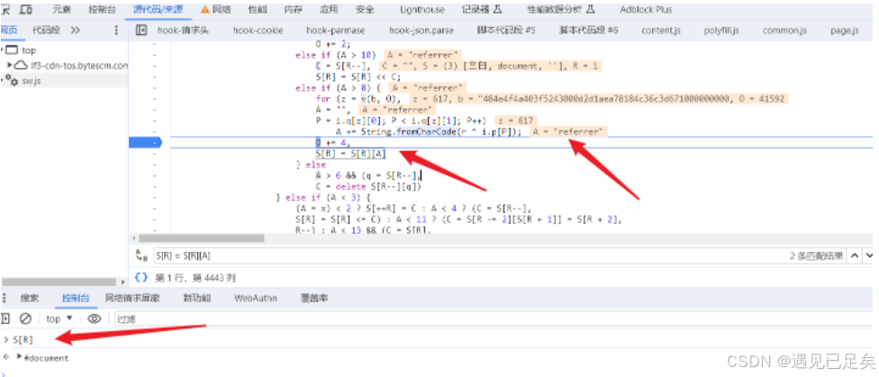Open the hook-cookie file tab
879x377 pixels.
coord(258,31)
